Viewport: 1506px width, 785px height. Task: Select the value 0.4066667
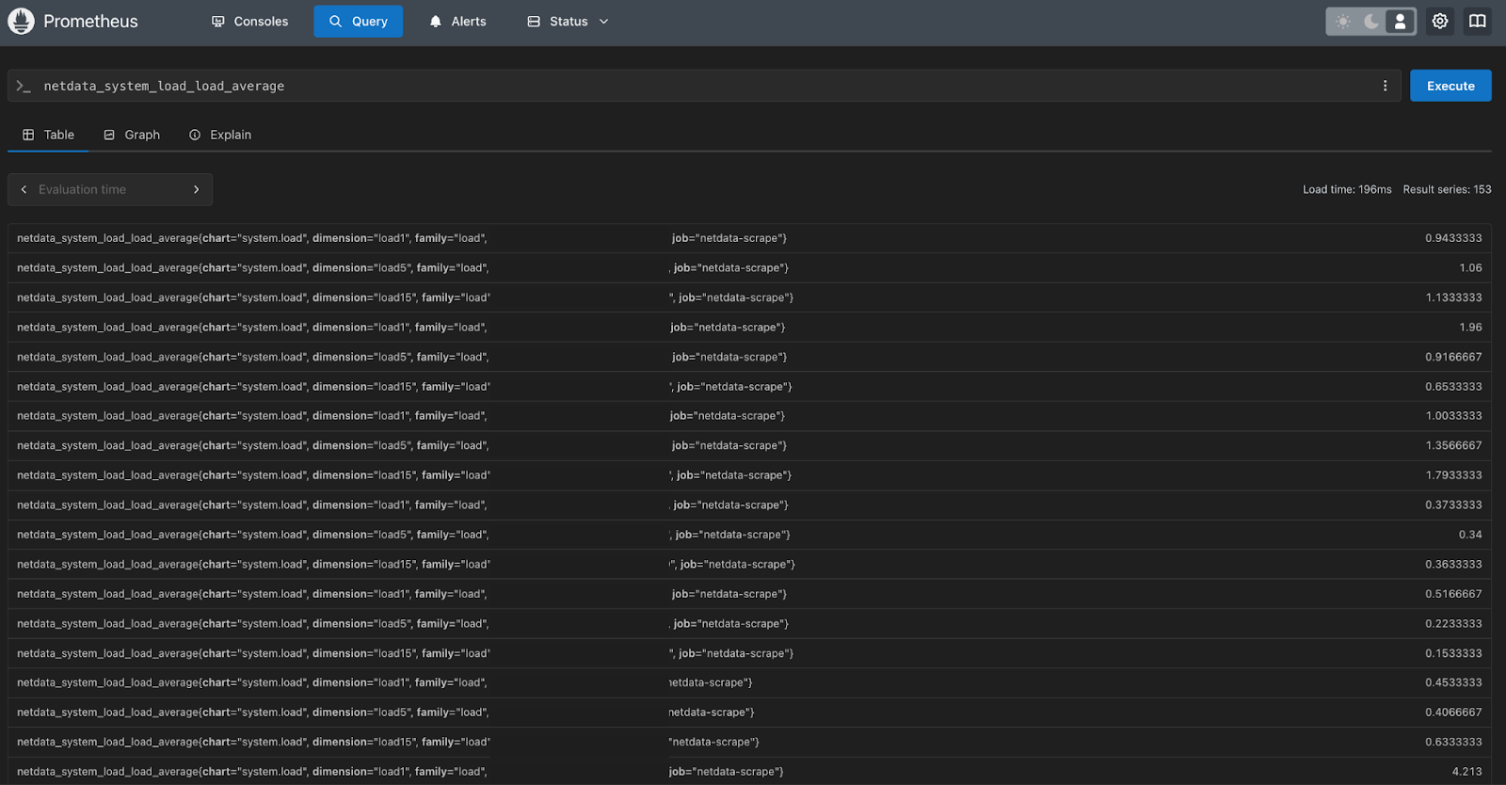pyautogui.click(x=1453, y=713)
